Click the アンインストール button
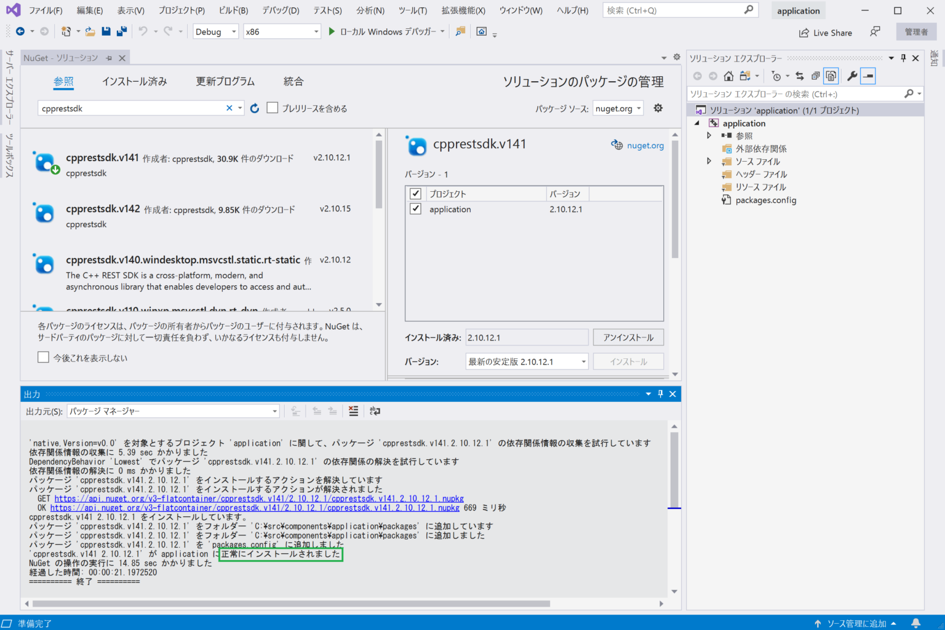Viewport: 945px width, 630px height. pyautogui.click(x=628, y=337)
